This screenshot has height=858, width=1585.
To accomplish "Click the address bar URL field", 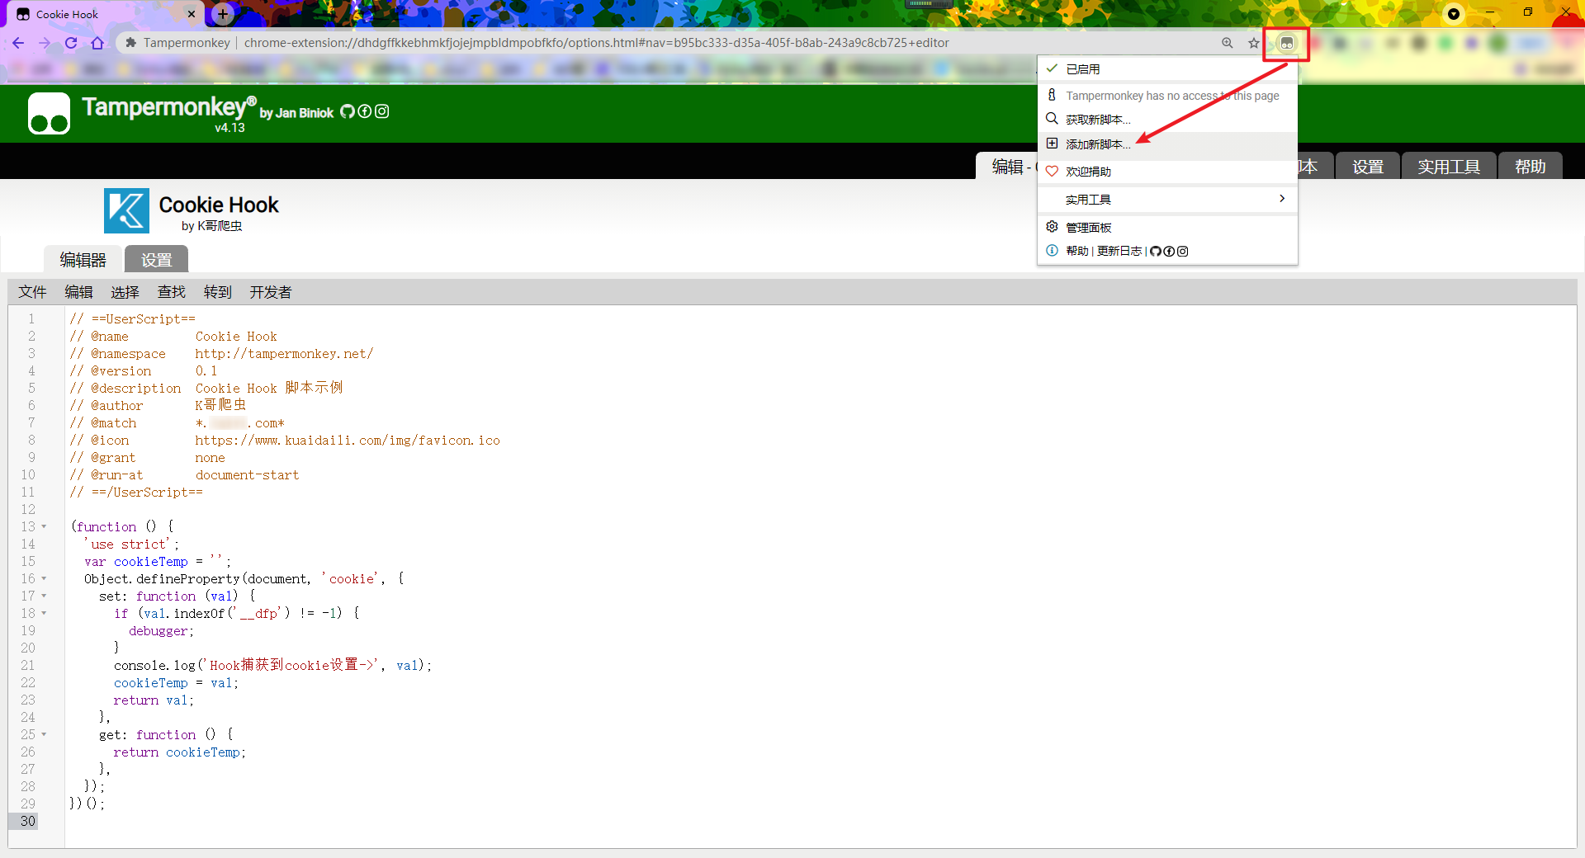I will [596, 43].
